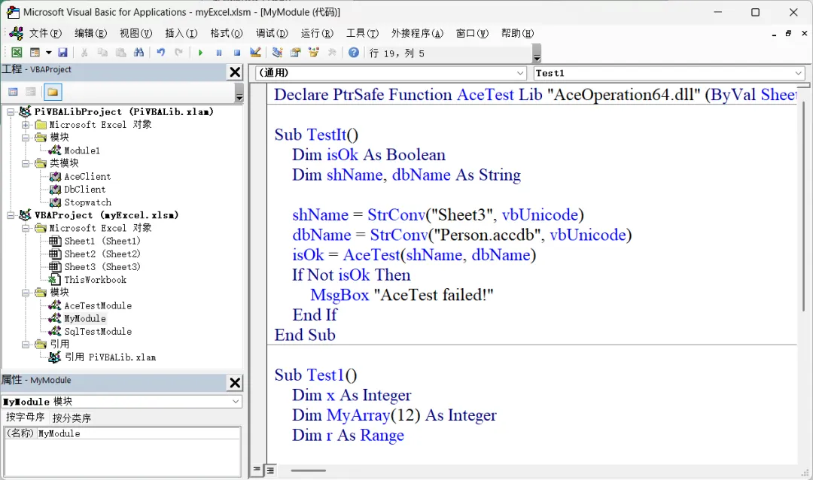Expand Microsoft Excel 对象 under PiVBALibProject
The width and height of the screenshot is (813, 480).
click(x=26, y=124)
